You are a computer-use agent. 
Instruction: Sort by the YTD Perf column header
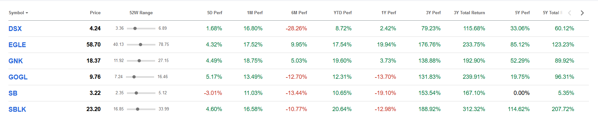[343, 13]
